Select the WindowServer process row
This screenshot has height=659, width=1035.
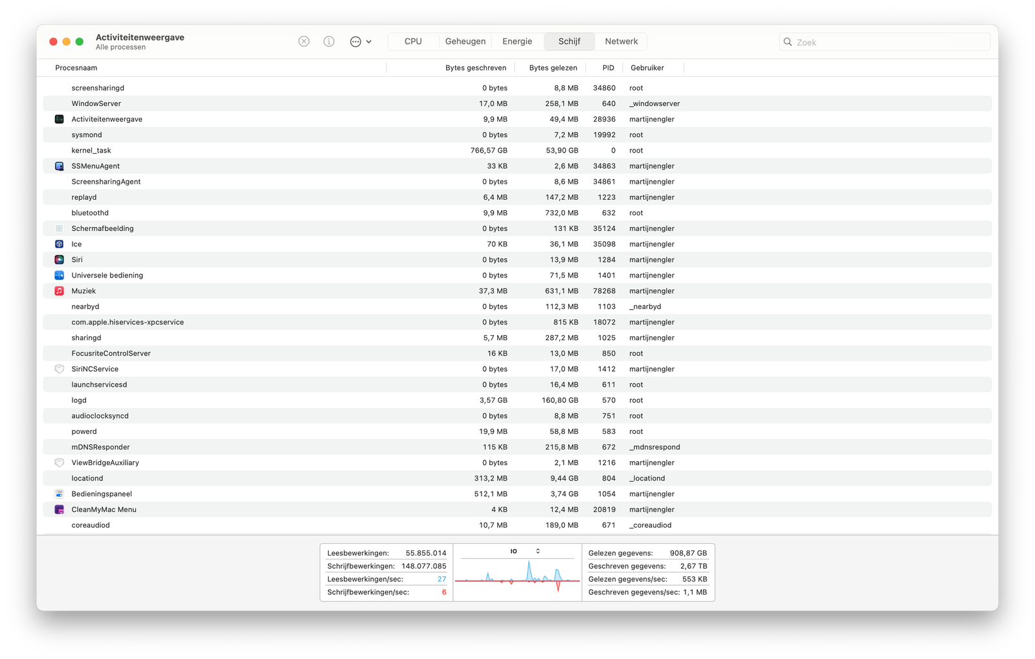pyautogui.click(x=517, y=103)
